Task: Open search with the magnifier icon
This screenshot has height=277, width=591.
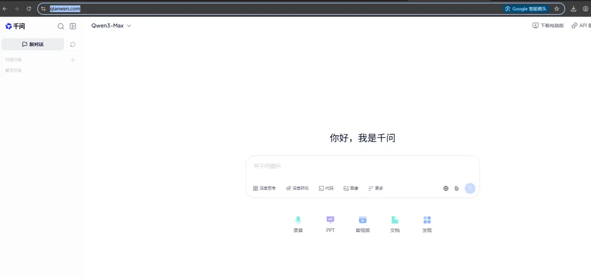Action: click(61, 26)
